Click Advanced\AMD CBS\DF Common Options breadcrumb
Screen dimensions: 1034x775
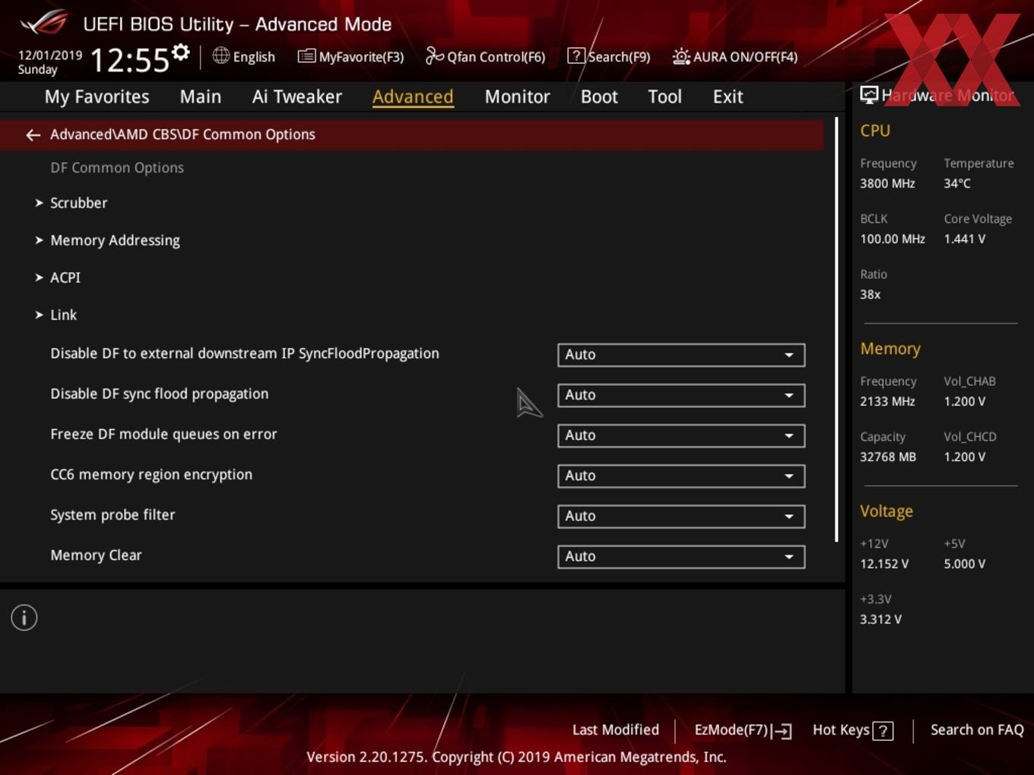182,134
